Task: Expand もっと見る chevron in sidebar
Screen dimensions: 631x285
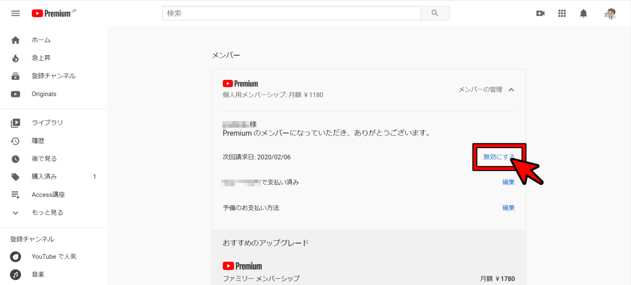Action: [15, 213]
